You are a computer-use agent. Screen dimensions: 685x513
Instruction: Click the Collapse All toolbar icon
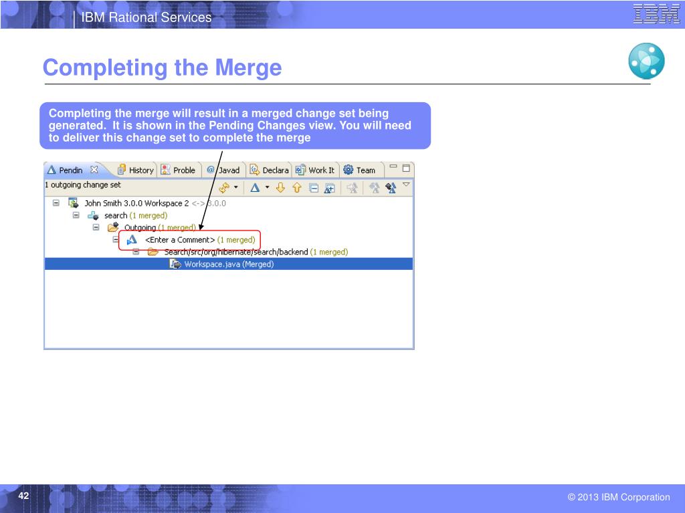point(314,188)
